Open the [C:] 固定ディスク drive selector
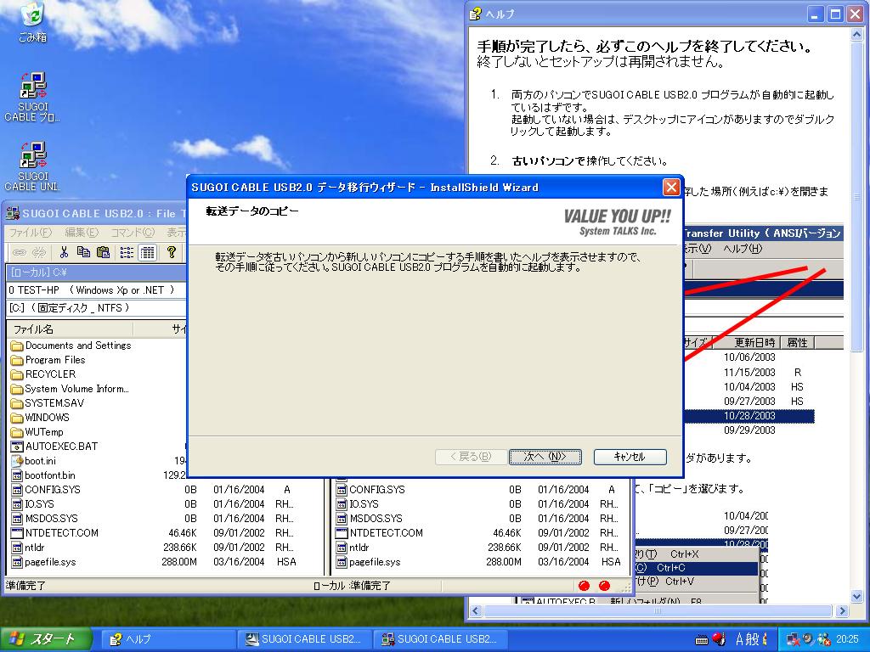Image resolution: width=870 pixels, height=652 pixels. (x=97, y=307)
